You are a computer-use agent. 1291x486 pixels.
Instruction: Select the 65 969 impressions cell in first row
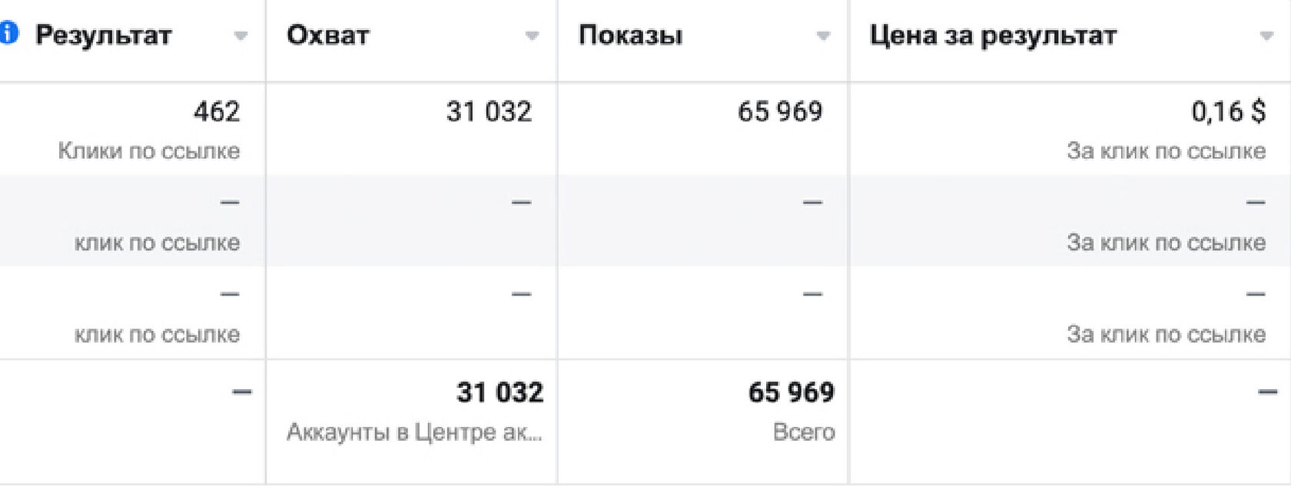pos(780,112)
